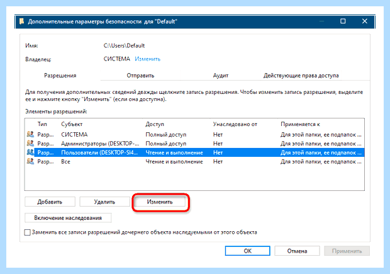Click Чтение и выполнение in the Пользователи row
This screenshot has height=274, width=390.
174,152
